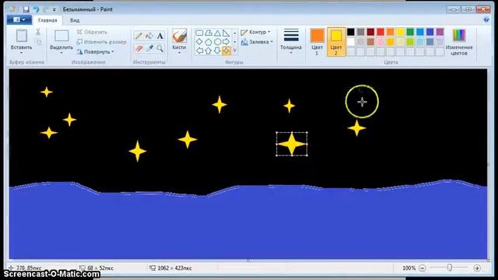Choose the diamond shape
Screen dimensions: 498x280
[199, 41]
